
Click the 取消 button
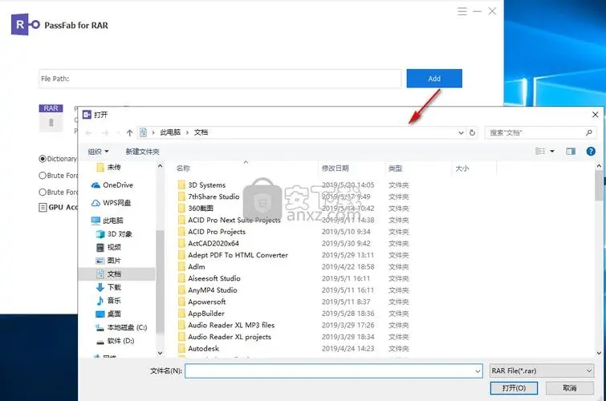coord(570,388)
